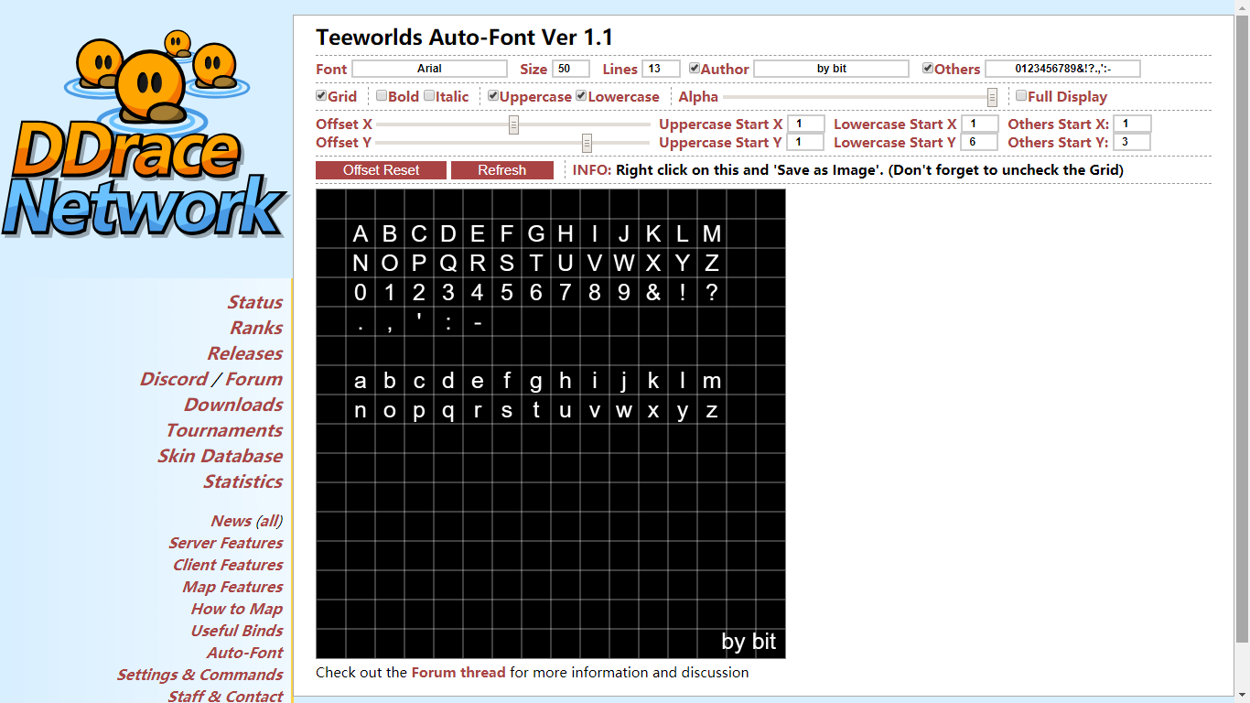This screenshot has height=703, width=1250.
Task: Click the Size input field
Action: [x=570, y=69]
